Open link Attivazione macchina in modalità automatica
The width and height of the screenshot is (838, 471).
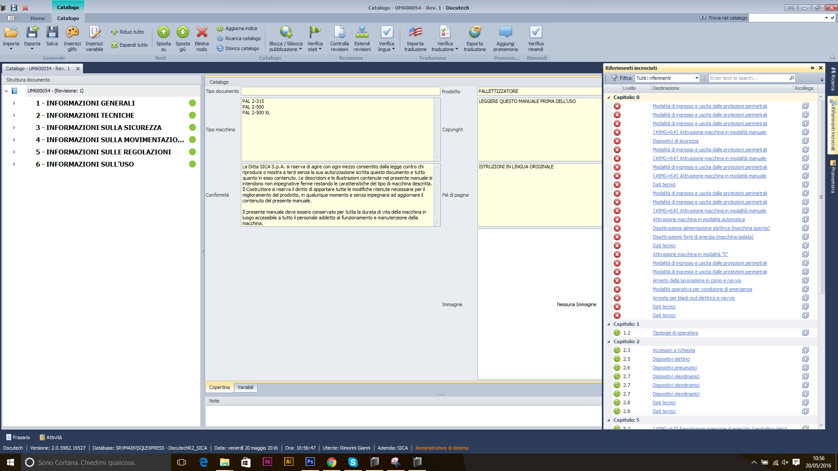tap(698, 219)
